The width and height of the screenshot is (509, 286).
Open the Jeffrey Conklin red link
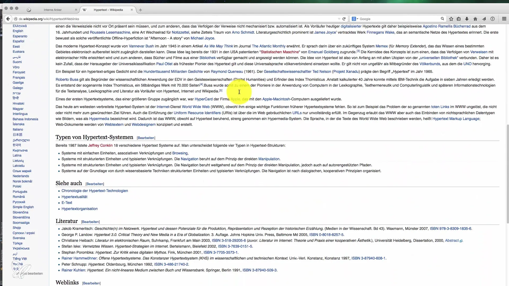pyautogui.click(x=100, y=145)
